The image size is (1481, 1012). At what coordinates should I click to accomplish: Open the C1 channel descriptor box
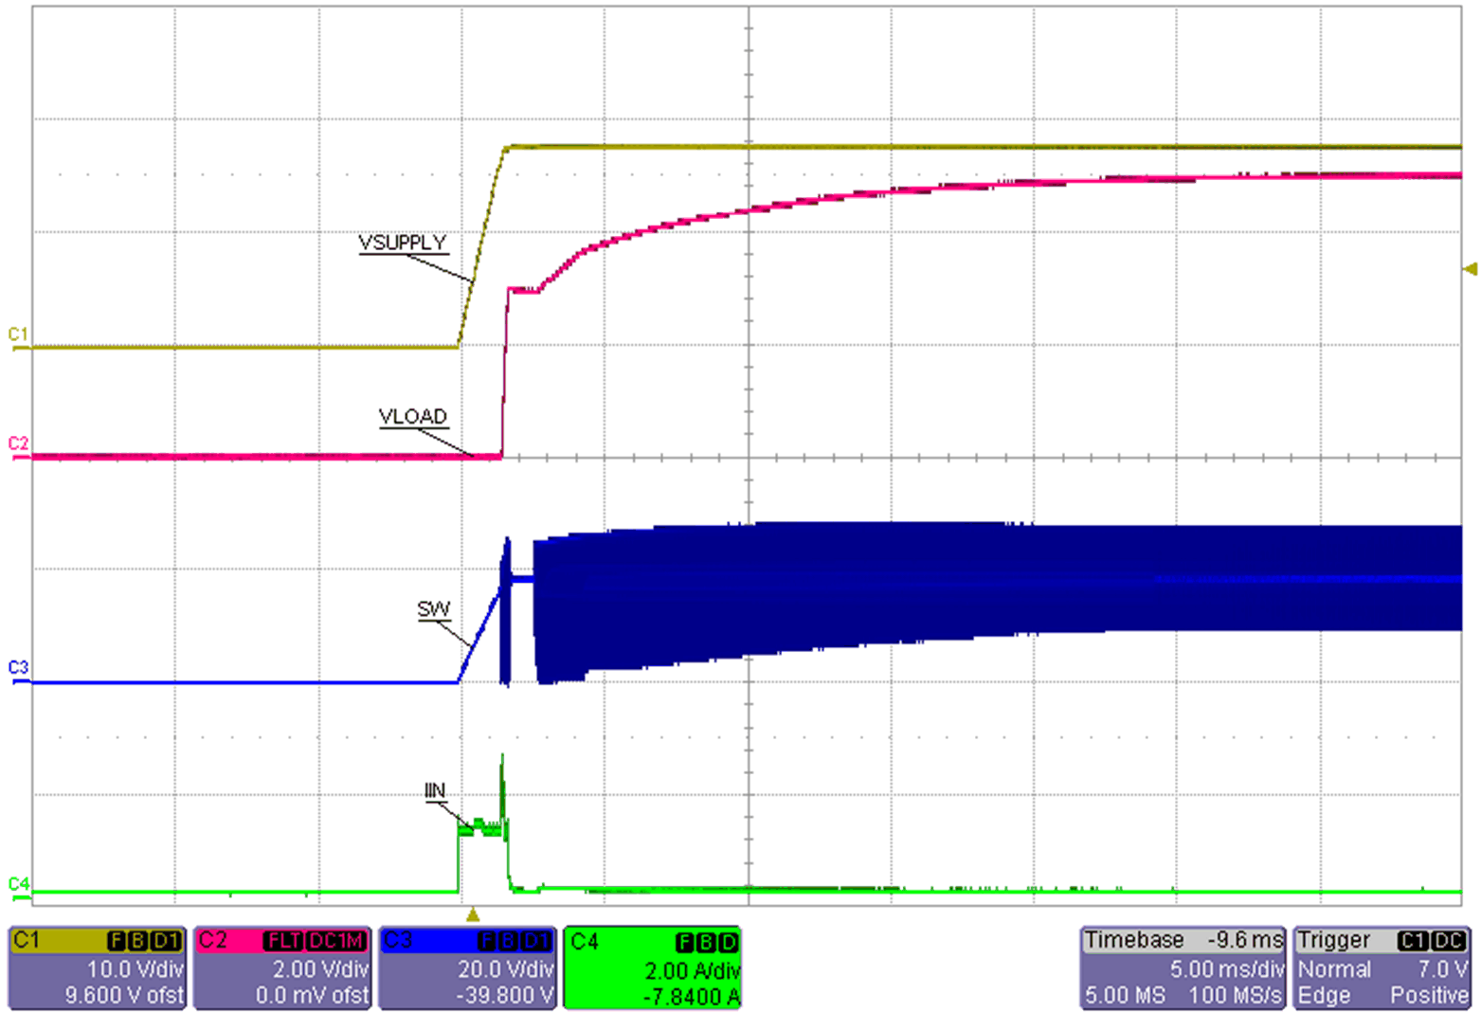[97, 967]
